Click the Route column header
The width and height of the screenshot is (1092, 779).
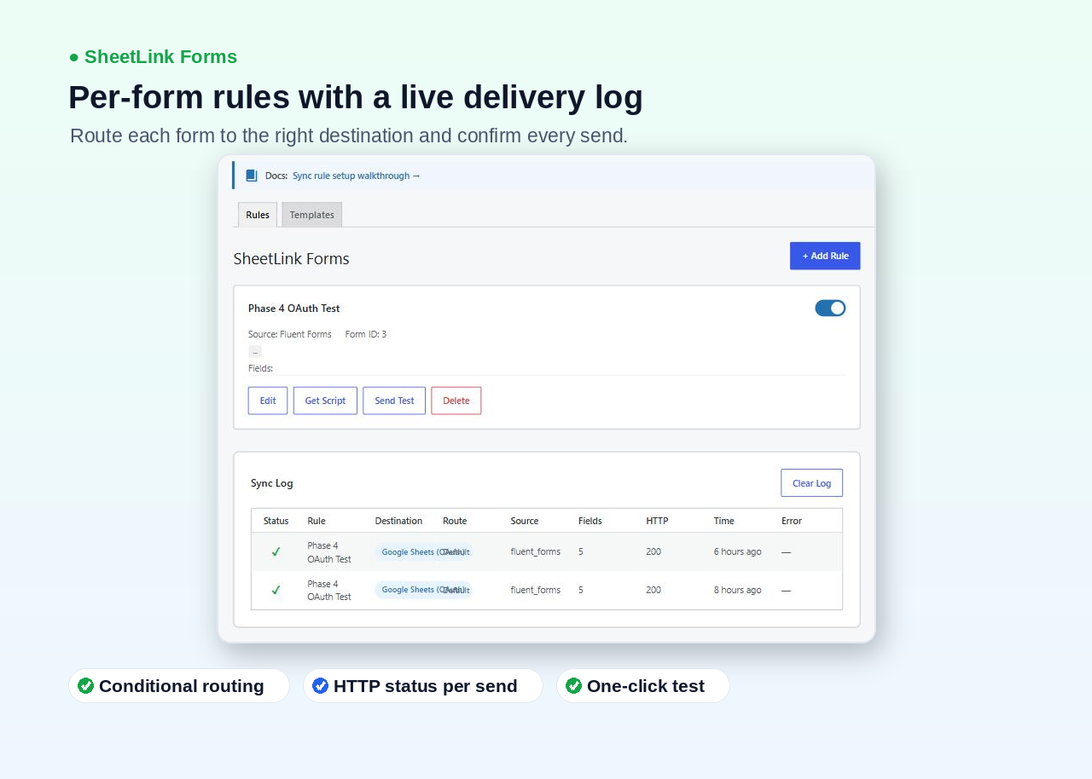point(455,521)
